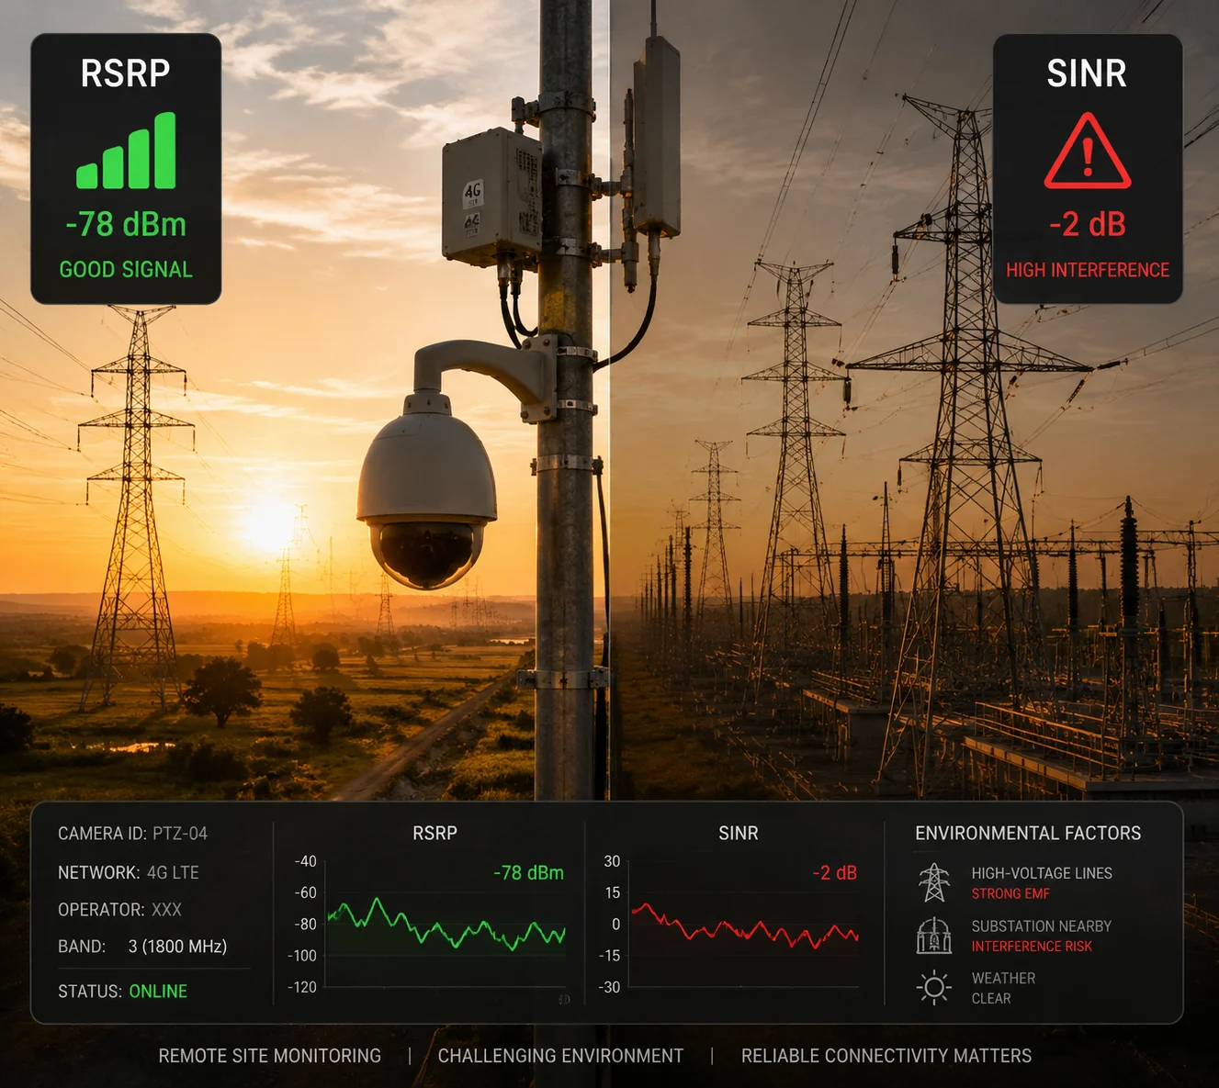Click the 30 axis label on SINR chart
The image size is (1219, 1088).
pyautogui.click(x=612, y=861)
